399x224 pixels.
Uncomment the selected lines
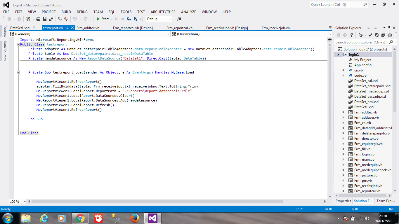pyautogui.click(x=66, y=19)
